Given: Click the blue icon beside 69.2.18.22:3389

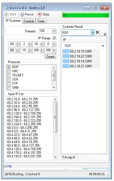Looking at the screenshot, I should coord(66,56).
